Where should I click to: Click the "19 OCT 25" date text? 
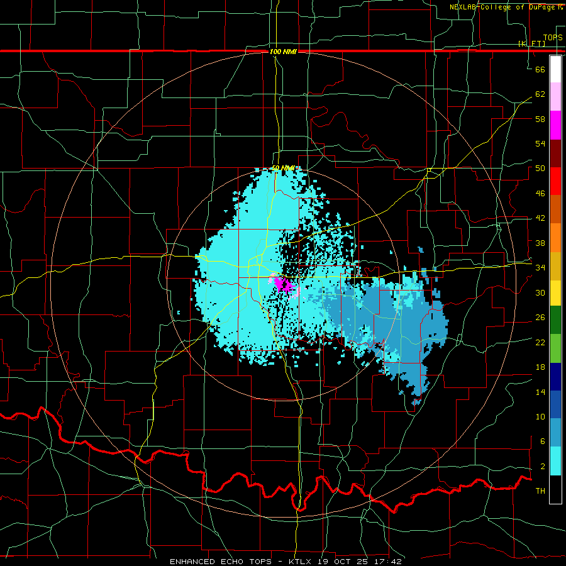tap(343, 562)
